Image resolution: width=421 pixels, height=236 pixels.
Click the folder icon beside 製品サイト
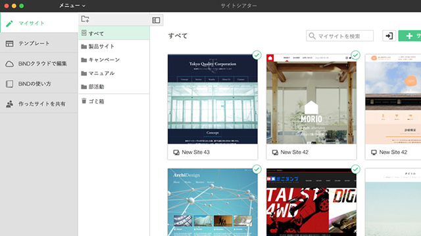click(84, 47)
